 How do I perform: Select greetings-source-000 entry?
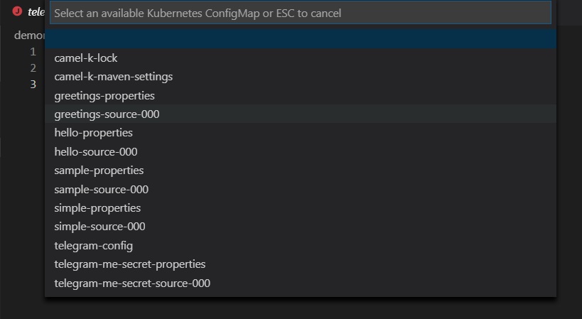pos(301,114)
